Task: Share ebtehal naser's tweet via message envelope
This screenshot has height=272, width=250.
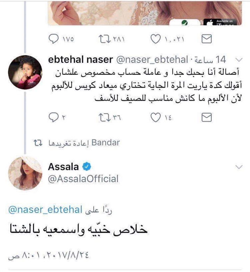Action: [207, 117]
